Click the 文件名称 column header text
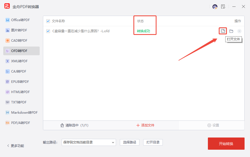Screen dimensions: 250x157 click(x=58, y=21)
